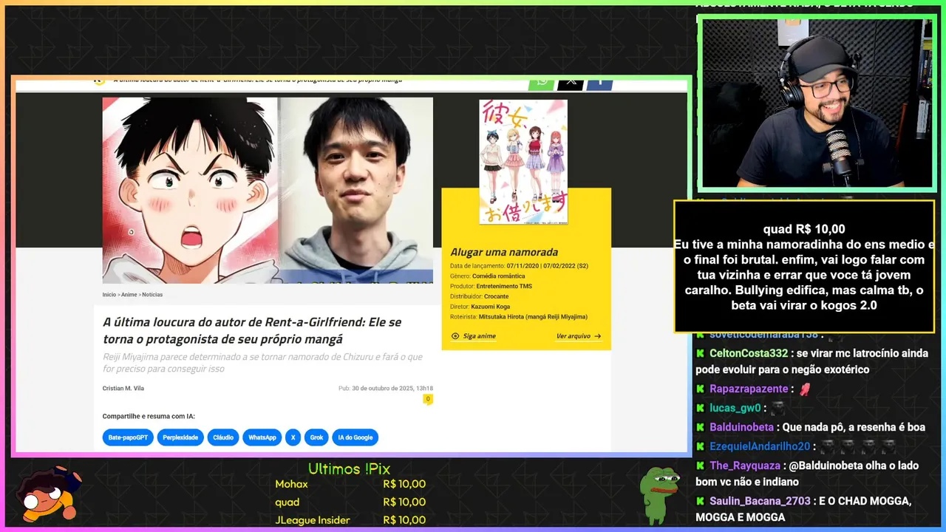
Task: Click the Crocante distributor link
Action: pyautogui.click(x=497, y=296)
